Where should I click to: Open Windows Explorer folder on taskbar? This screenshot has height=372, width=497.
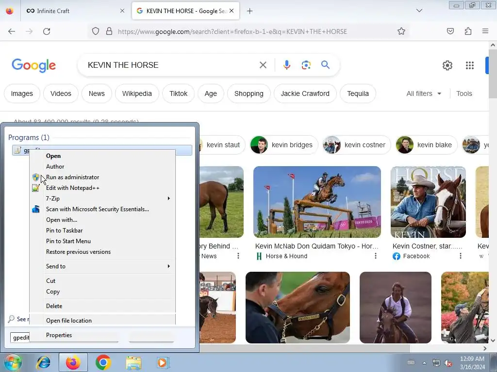pos(133,363)
